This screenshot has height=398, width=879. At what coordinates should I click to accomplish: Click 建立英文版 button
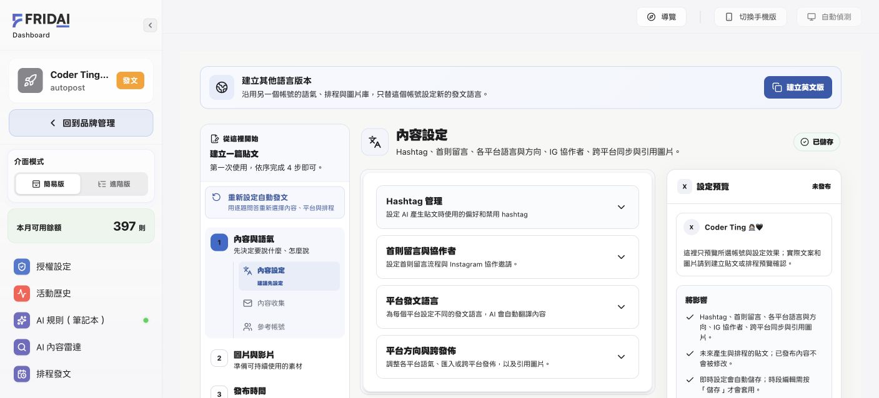(x=798, y=87)
